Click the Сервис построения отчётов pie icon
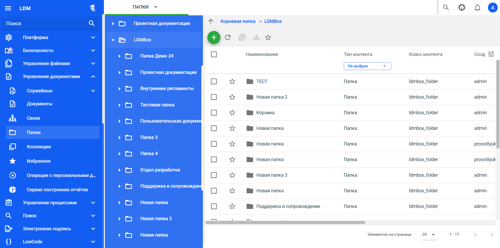This screenshot has width=500, height=248. 13,190
